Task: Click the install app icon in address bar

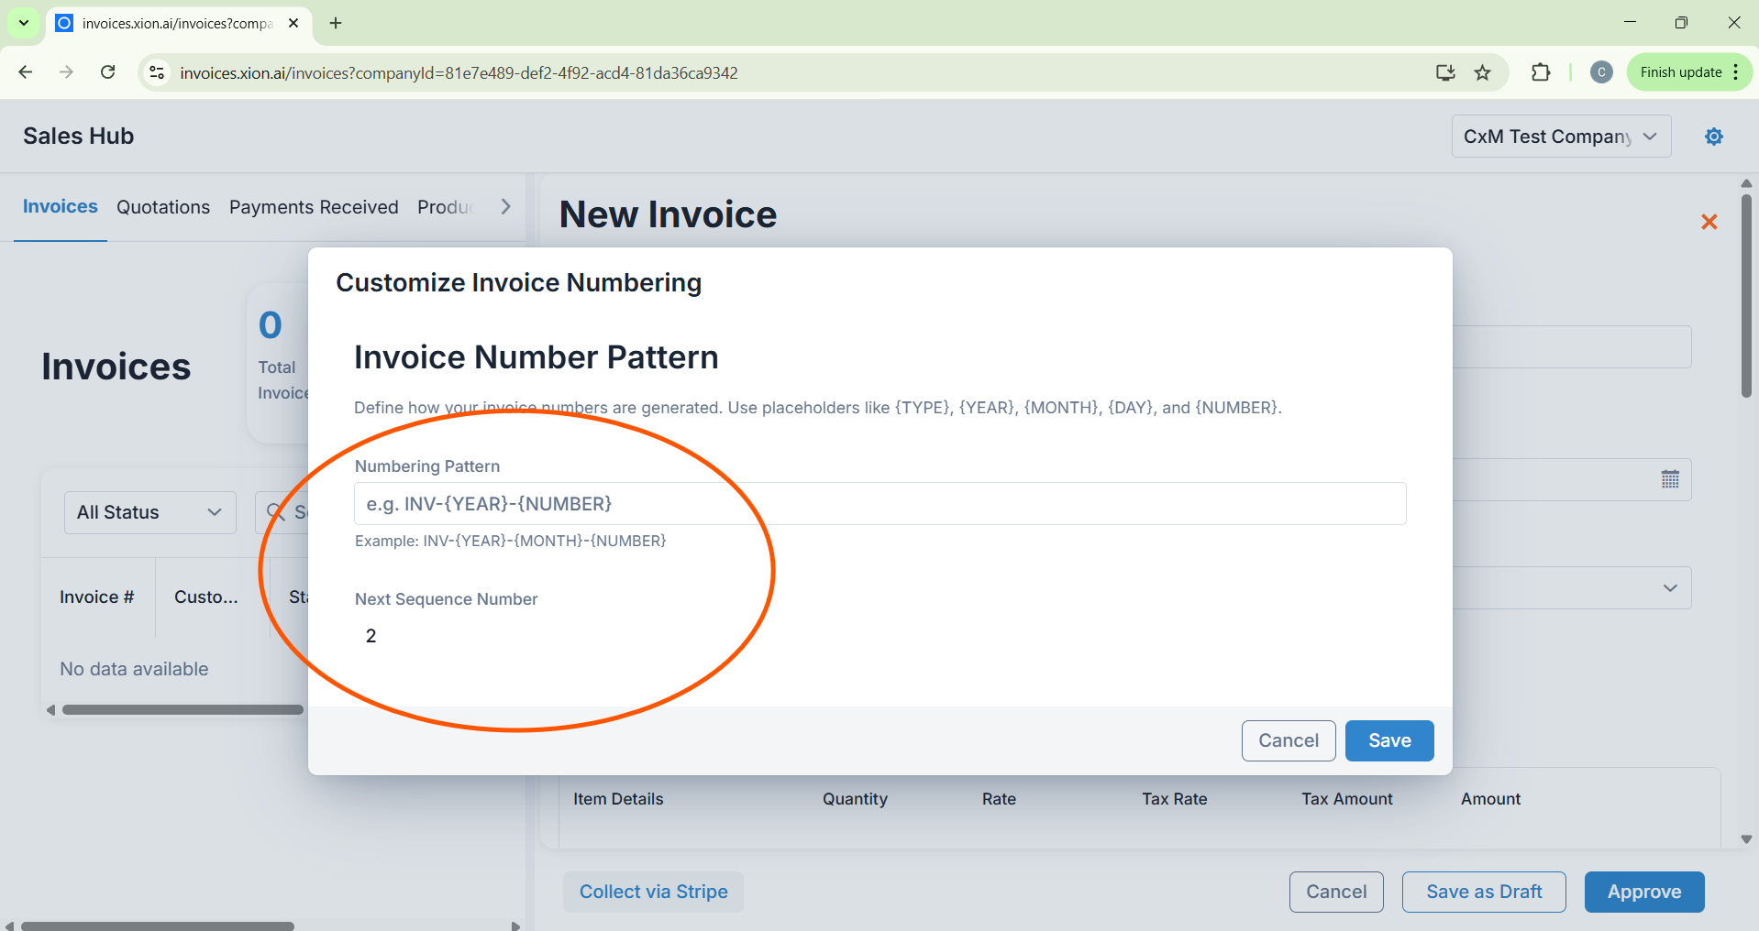Action: pos(1445,72)
